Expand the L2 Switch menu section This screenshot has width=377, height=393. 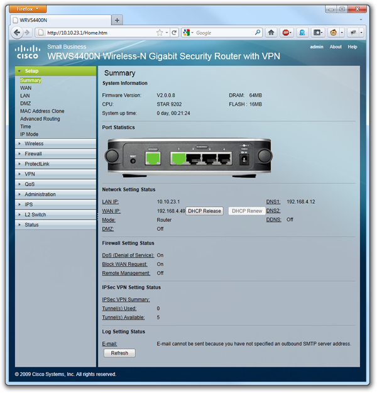(55, 214)
